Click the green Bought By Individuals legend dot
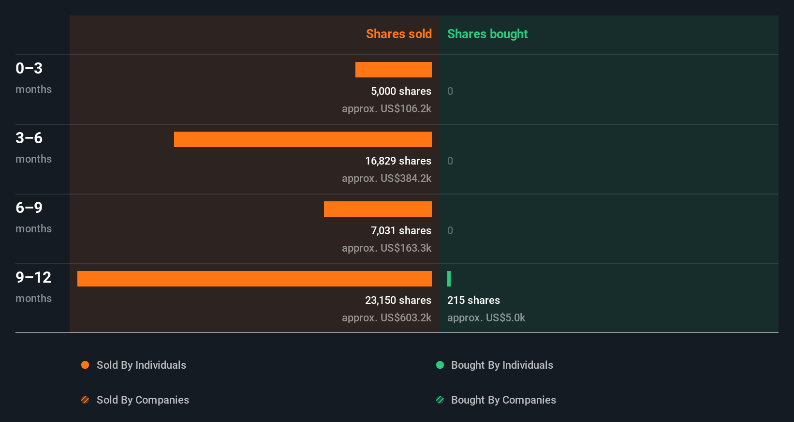Viewport: 794px width, 422px height. [x=440, y=365]
